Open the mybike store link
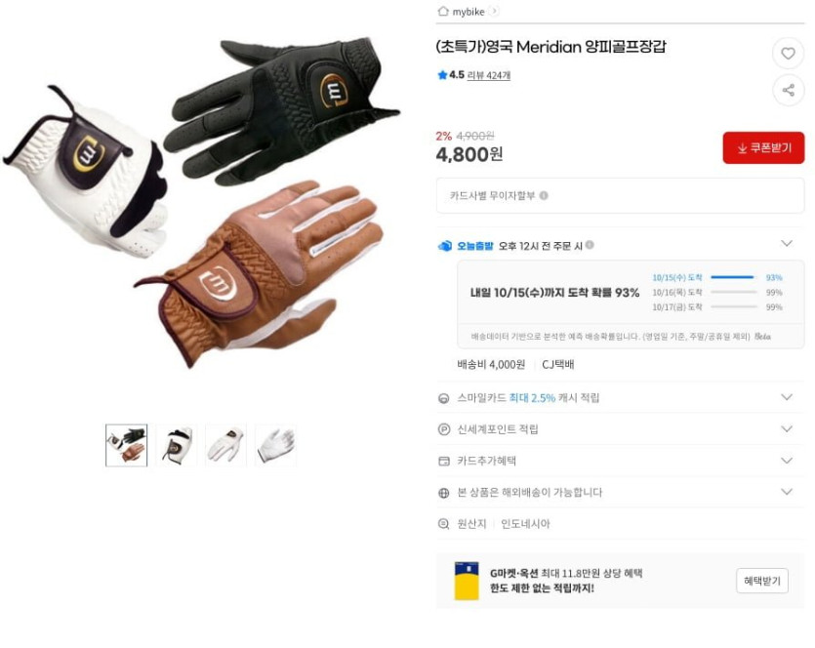The height and width of the screenshot is (648, 815). coord(469,12)
